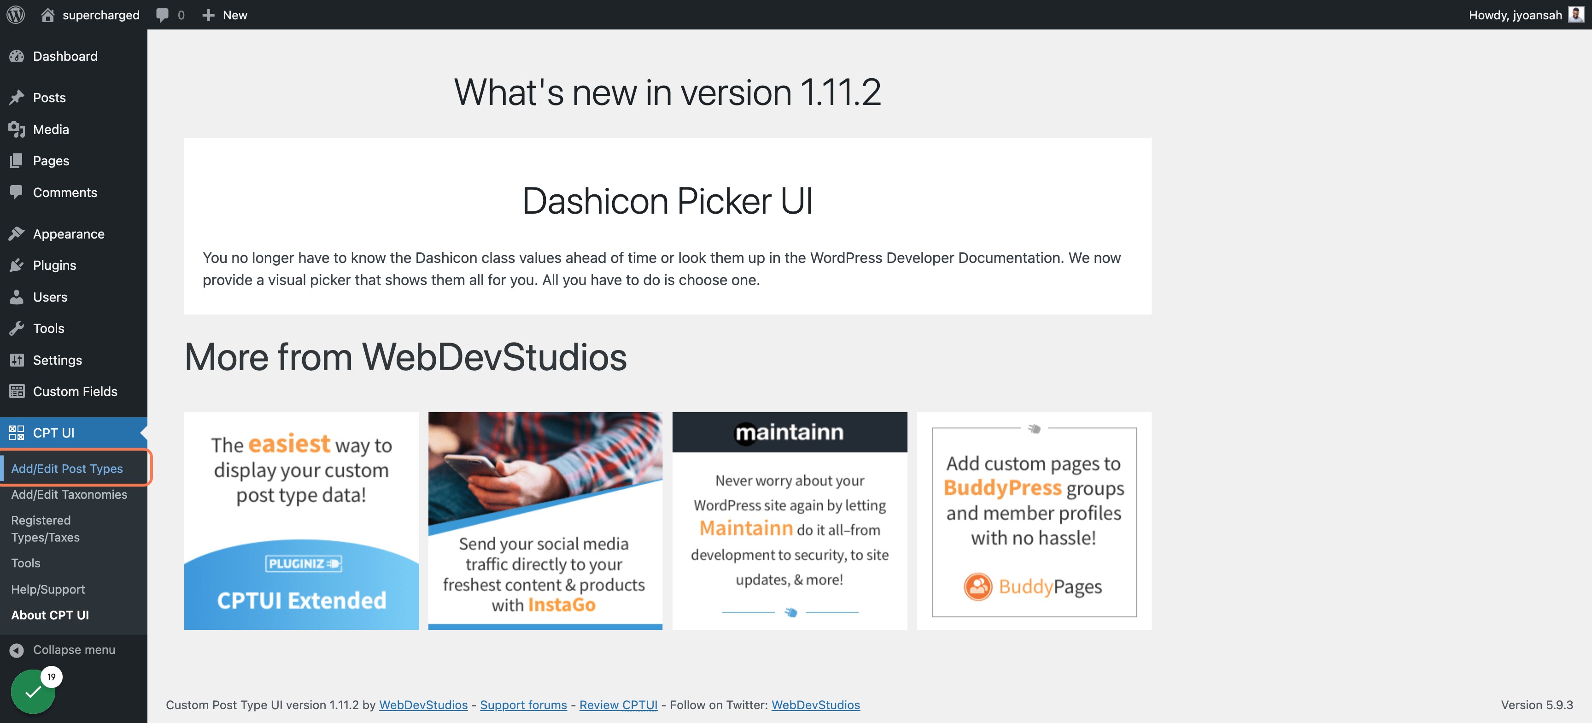Click the home icon beside supercharged
This screenshot has width=1592, height=723.
pos(47,15)
